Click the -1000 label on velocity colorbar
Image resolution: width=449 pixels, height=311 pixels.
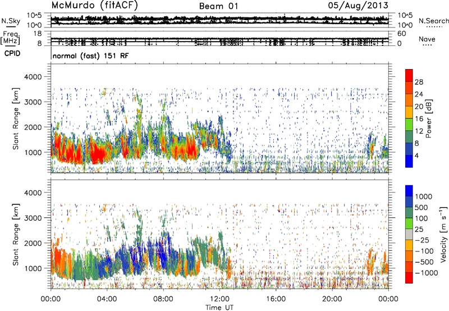427,273
